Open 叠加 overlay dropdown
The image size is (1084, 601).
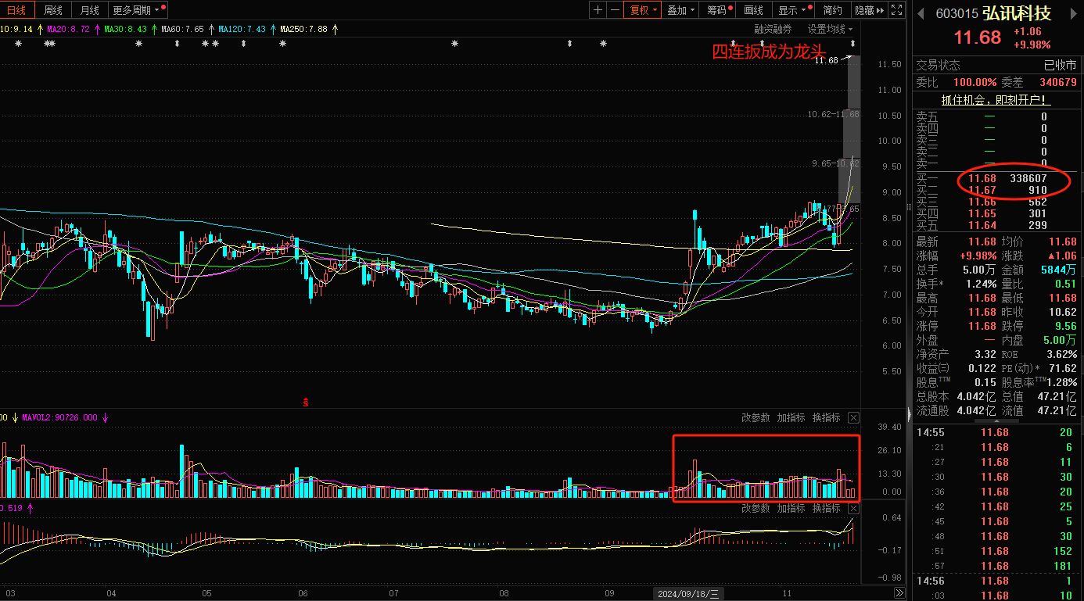click(681, 10)
